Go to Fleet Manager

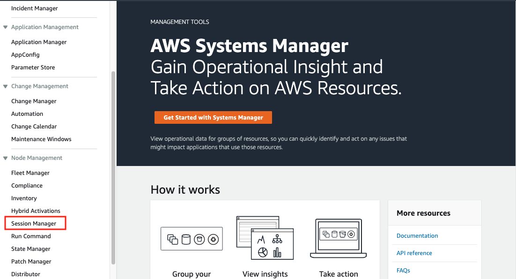(30, 173)
